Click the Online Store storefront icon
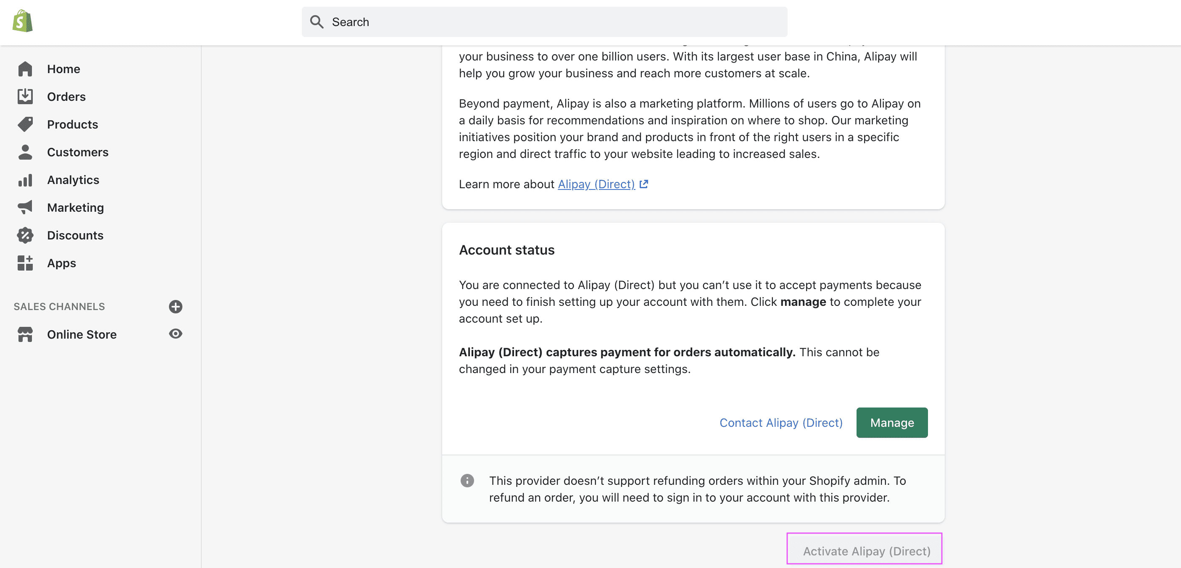Viewport: 1181px width, 568px height. coord(25,335)
